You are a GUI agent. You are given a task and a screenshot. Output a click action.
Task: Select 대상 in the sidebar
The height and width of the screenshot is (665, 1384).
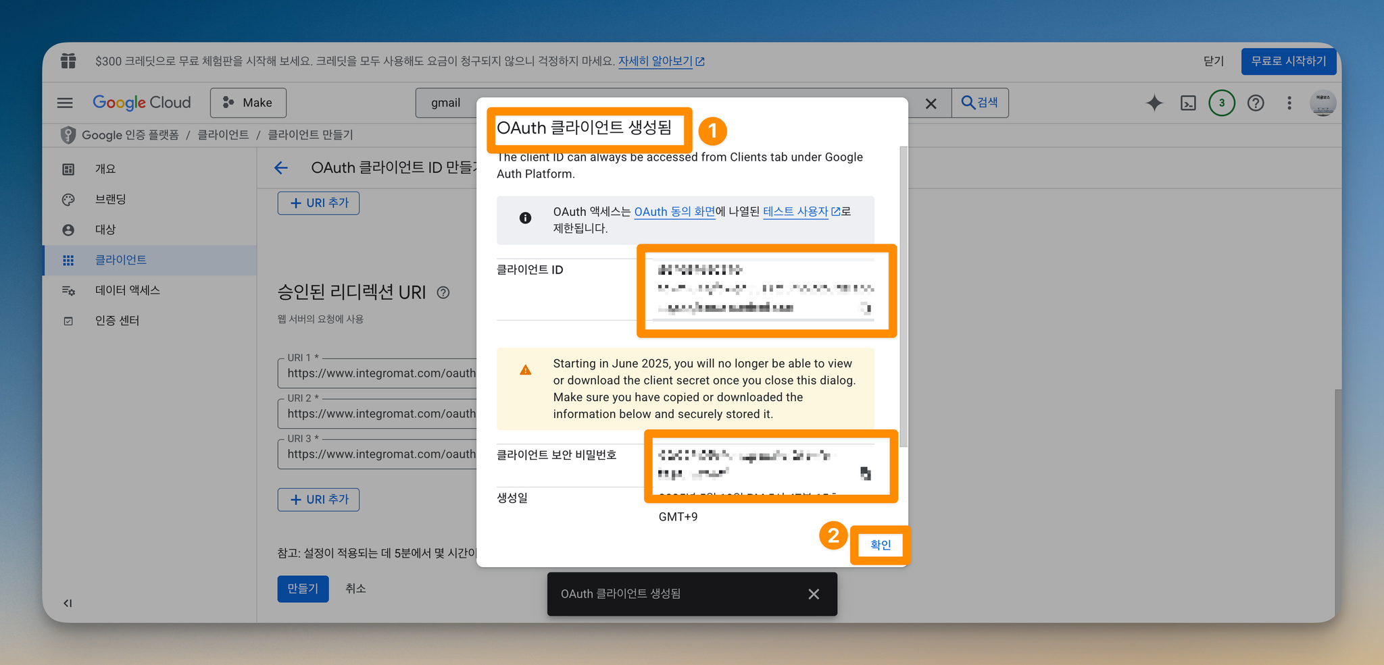(150, 230)
